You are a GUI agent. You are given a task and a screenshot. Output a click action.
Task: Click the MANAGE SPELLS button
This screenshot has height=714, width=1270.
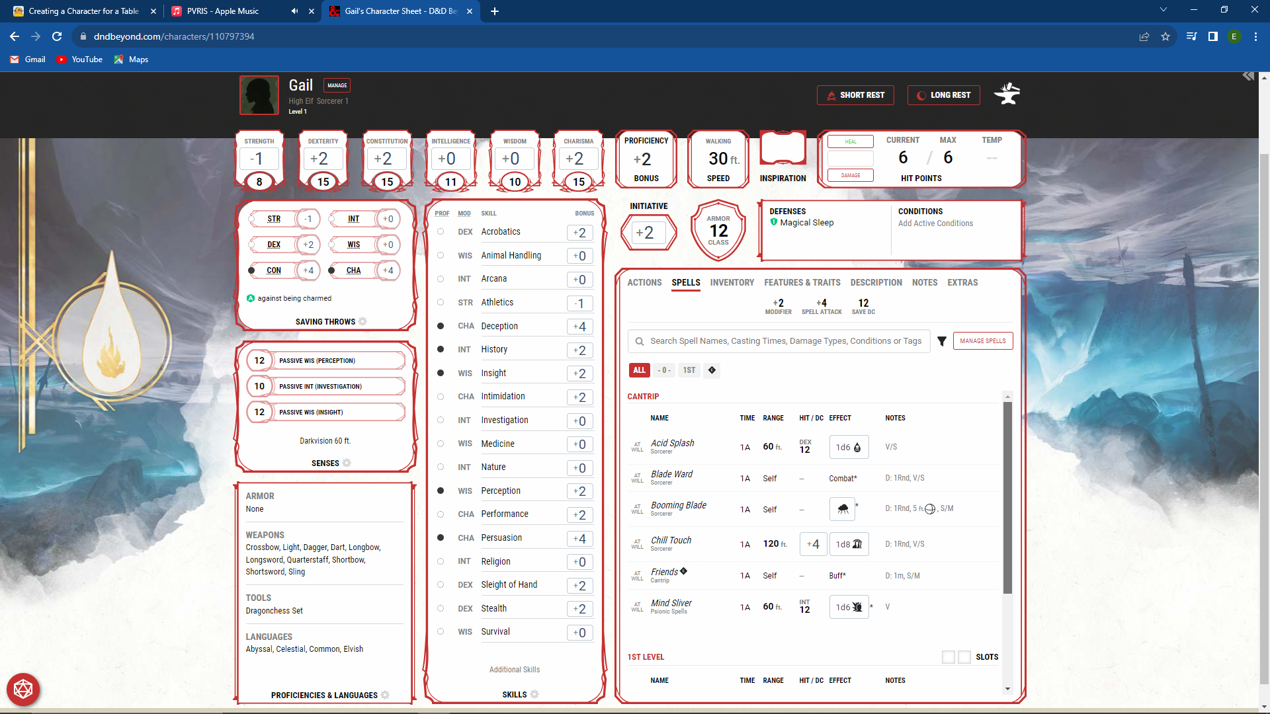click(983, 340)
